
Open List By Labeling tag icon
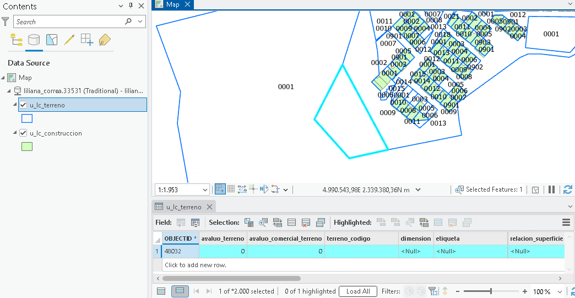(105, 40)
